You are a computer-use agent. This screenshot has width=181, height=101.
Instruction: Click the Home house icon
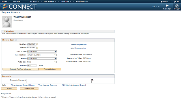[161, 2]
